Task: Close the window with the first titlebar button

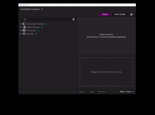Action: (21, 5)
